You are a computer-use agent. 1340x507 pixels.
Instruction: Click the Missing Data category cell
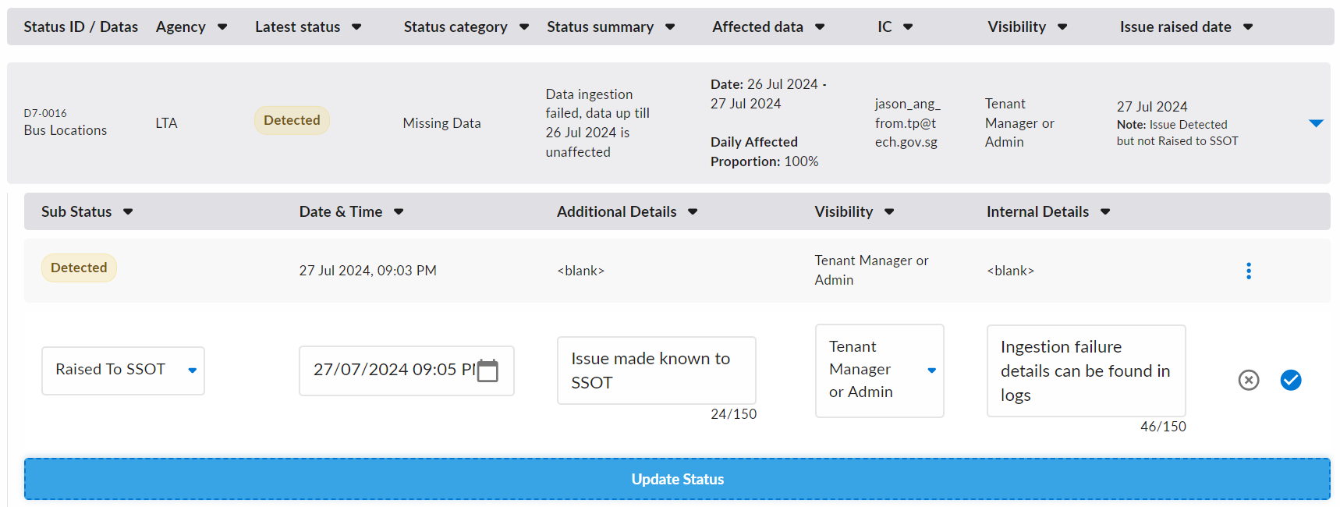tap(441, 123)
